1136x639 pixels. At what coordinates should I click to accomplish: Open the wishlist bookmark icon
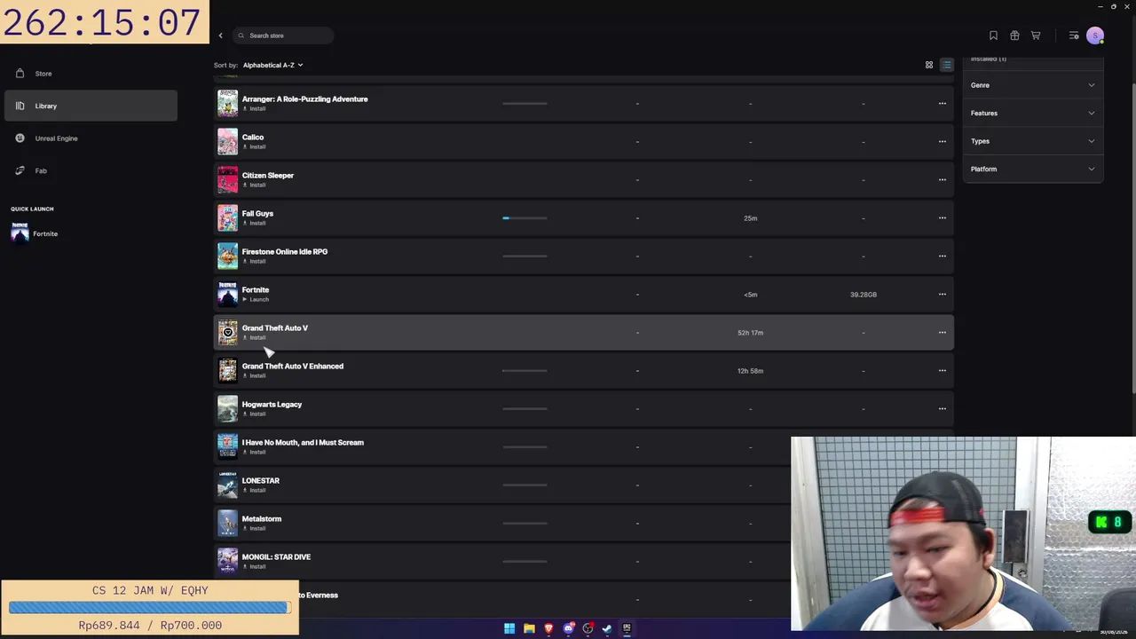[x=993, y=35]
